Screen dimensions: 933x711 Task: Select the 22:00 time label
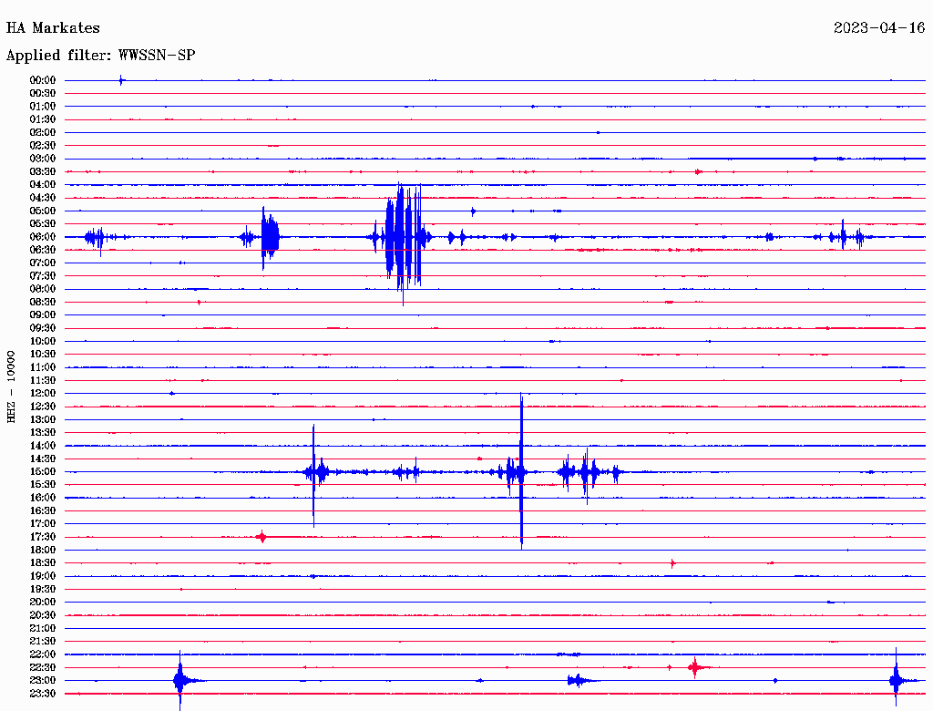(43, 654)
